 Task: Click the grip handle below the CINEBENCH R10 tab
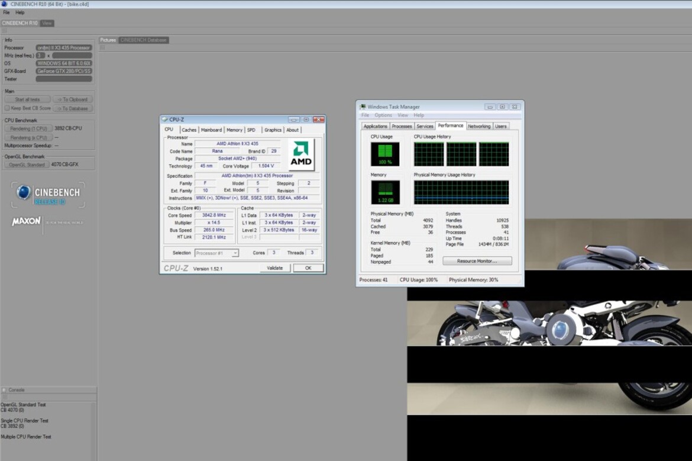coord(4,31)
